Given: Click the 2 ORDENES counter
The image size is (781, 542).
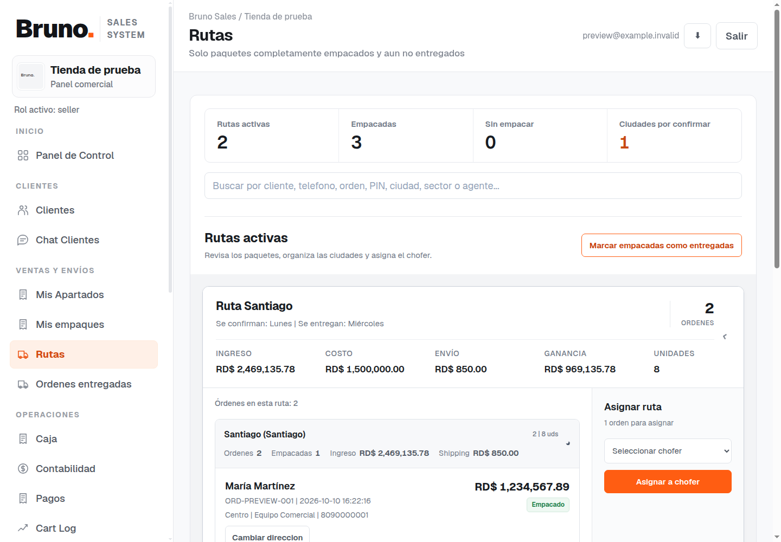Looking at the screenshot, I should pyautogui.click(x=697, y=314).
